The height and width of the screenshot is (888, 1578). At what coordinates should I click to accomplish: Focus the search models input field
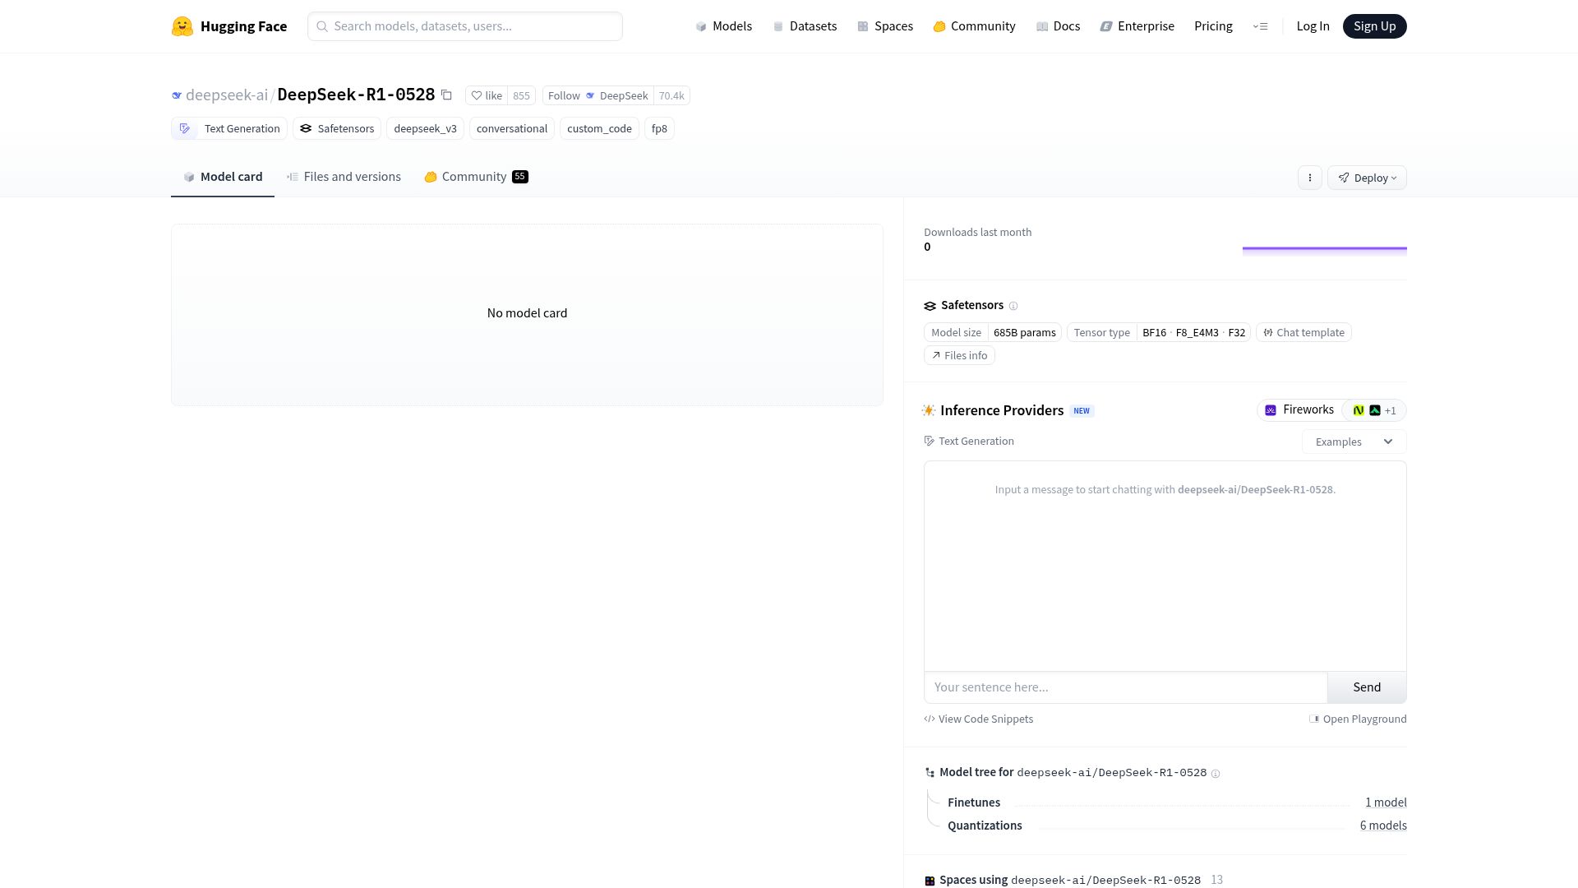click(x=465, y=26)
